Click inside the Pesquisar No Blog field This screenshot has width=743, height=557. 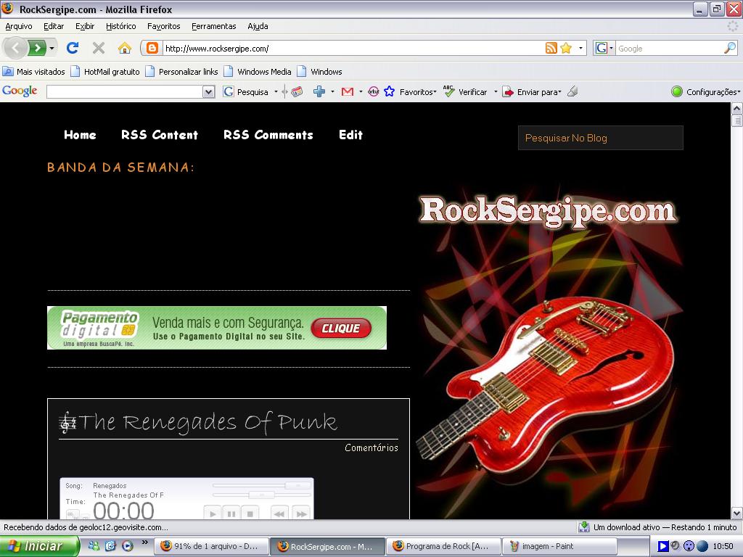click(x=600, y=137)
